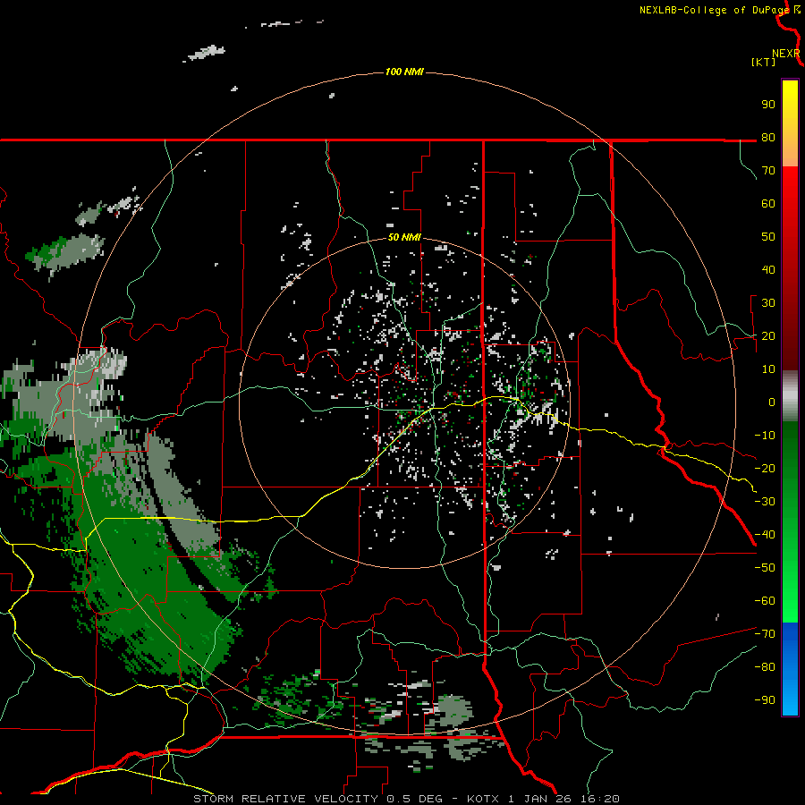Image resolution: width=805 pixels, height=805 pixels.
Task: Click the "50" color scale label
Action: [768, 237]
